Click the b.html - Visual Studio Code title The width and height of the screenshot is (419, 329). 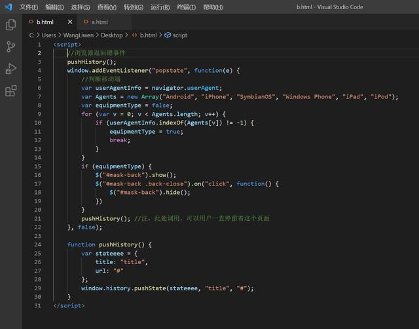329,7
